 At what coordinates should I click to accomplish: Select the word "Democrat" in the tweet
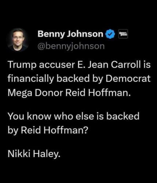click(x=128, y=78)
